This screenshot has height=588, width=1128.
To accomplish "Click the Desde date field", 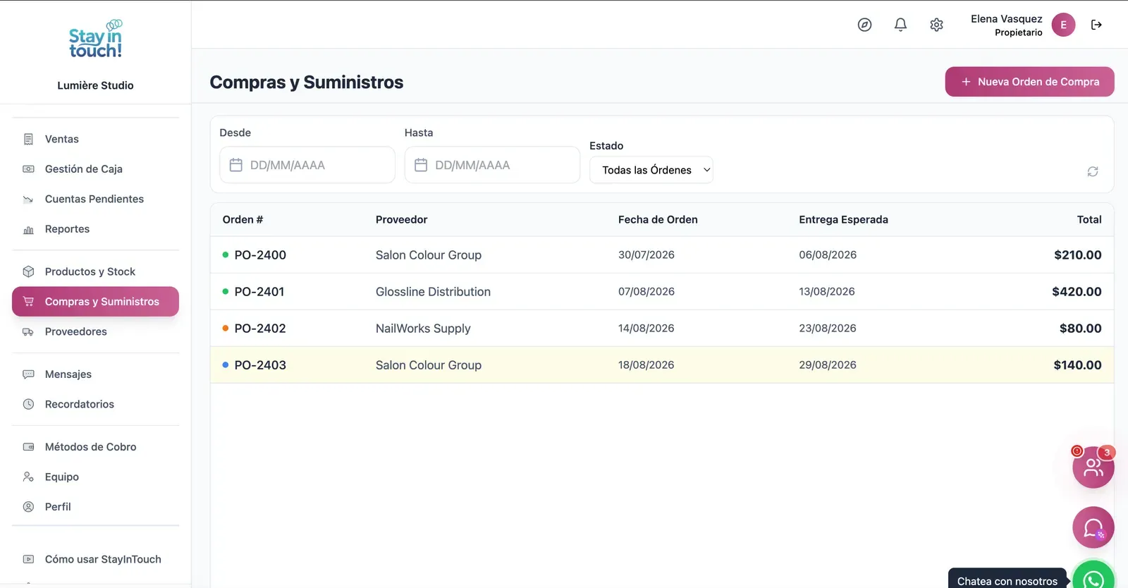I will coord(307,165).
